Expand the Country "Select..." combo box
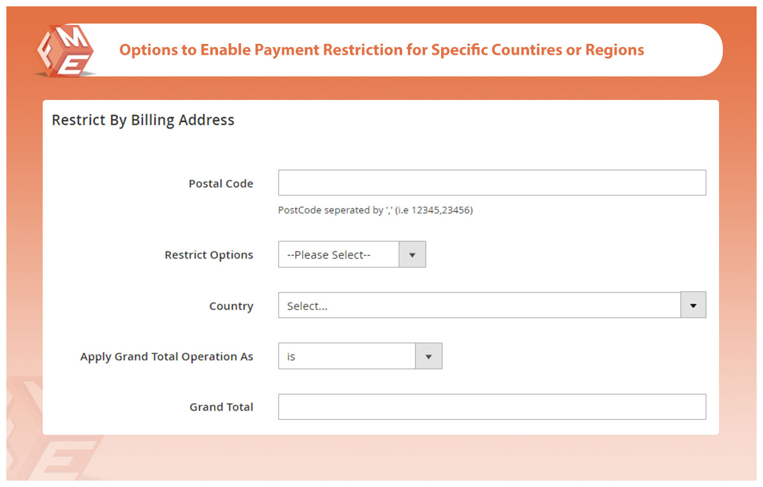This screenshot has width=763, height=487. pyautogui.click(x=479, y=306)
